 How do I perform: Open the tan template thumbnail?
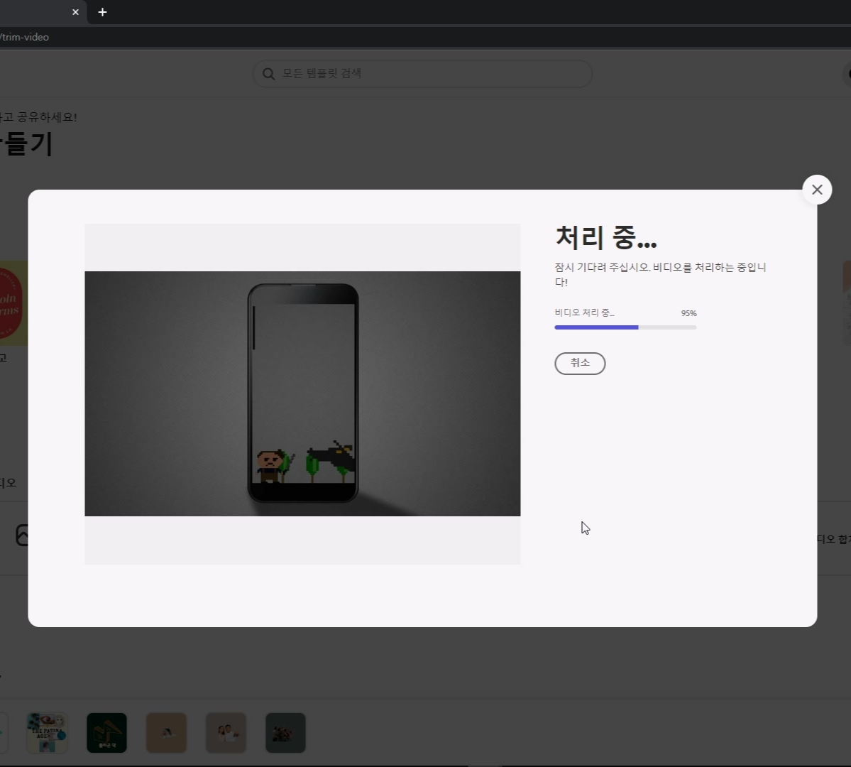tap(166, 733)
